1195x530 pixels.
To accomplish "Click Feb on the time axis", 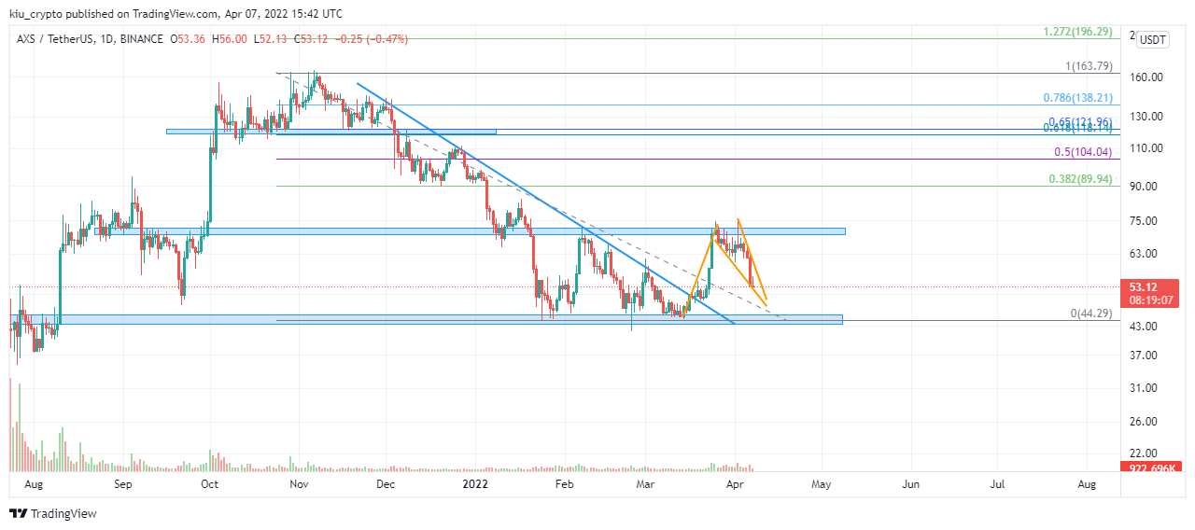I will pos(563,485).
